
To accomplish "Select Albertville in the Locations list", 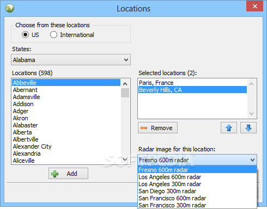I will pos(66,139).
